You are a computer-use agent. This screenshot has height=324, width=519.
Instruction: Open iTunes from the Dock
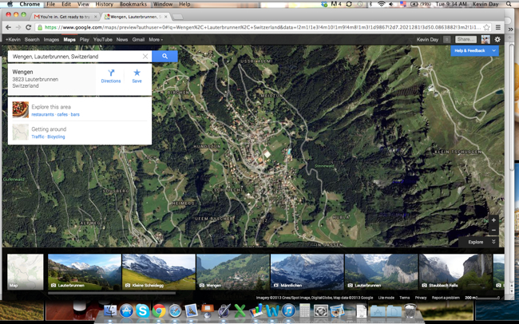point(288,311)
